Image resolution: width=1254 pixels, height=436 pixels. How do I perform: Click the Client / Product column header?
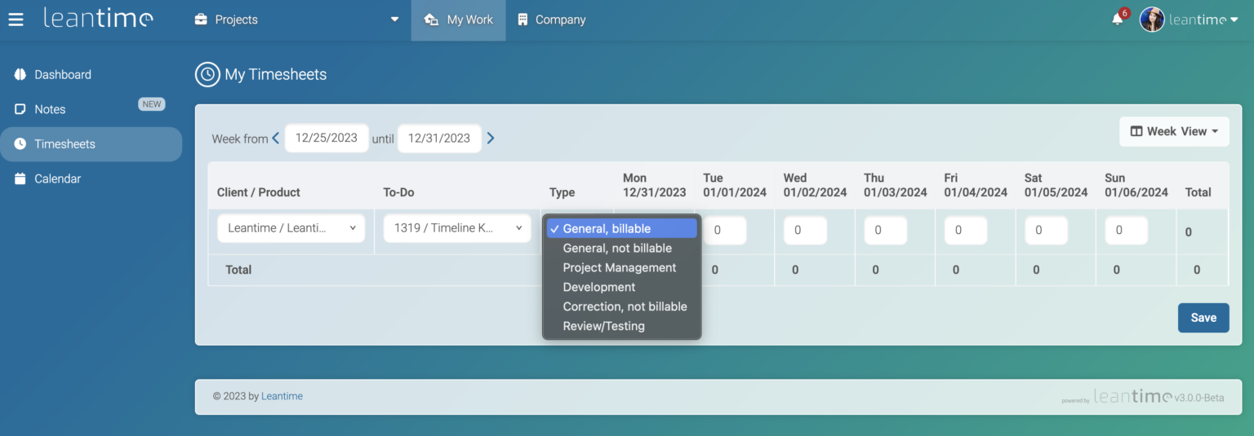[258, 192]
